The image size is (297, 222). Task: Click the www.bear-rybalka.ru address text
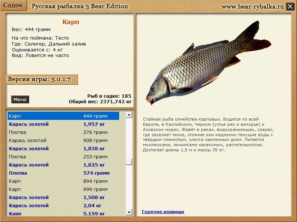pyautogui.click(x=253, y=7)
